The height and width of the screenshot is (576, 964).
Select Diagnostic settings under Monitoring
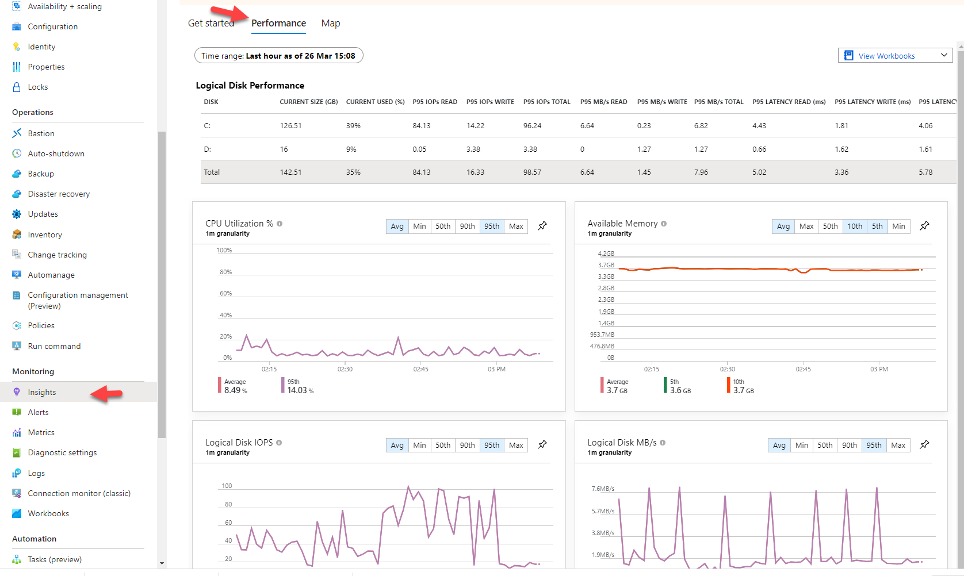pyautogui.click(x=62, y=452)
